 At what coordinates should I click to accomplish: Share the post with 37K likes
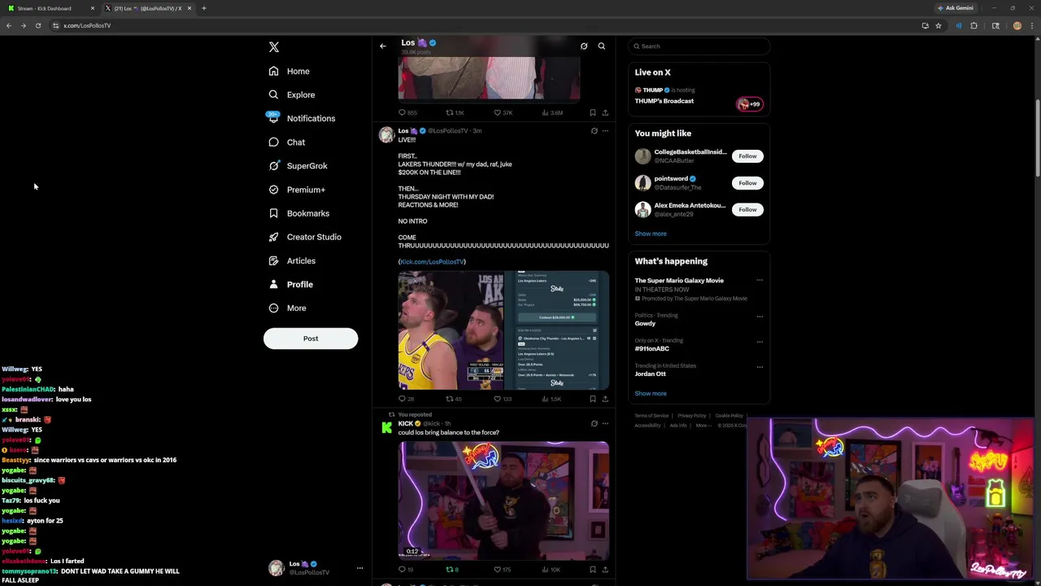pyautogui.click(x=605, y=112)
